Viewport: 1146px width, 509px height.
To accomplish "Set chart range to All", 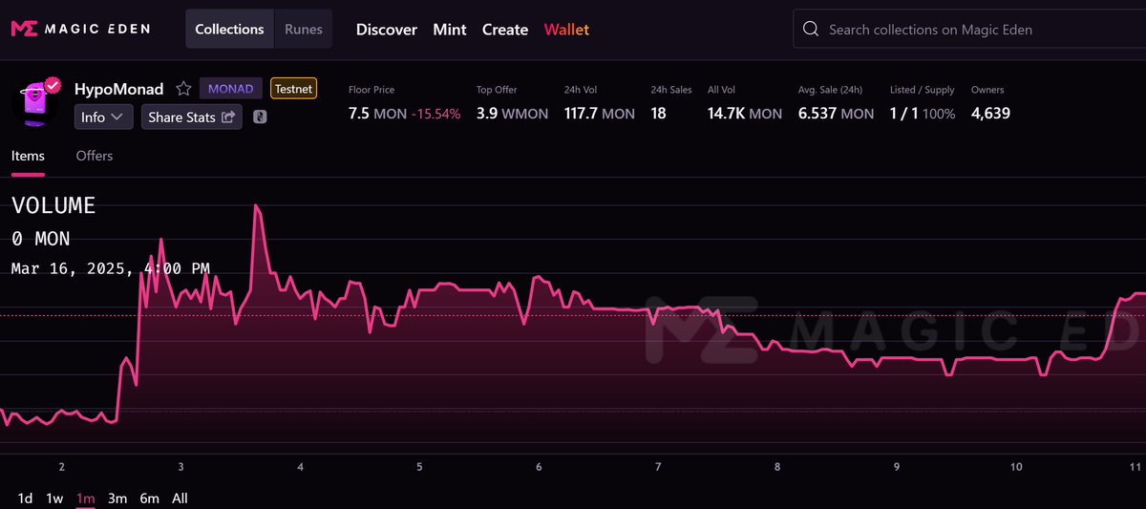I will click(180, 498).
